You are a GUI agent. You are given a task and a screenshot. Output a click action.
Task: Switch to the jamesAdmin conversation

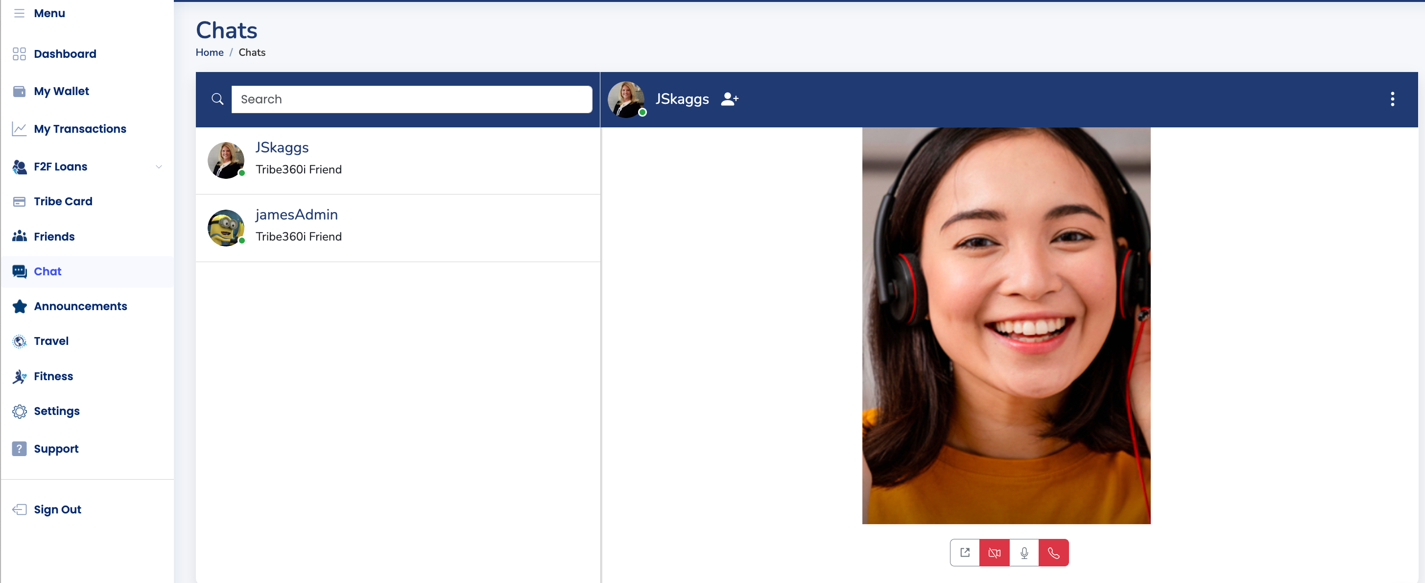click(296, 214)
